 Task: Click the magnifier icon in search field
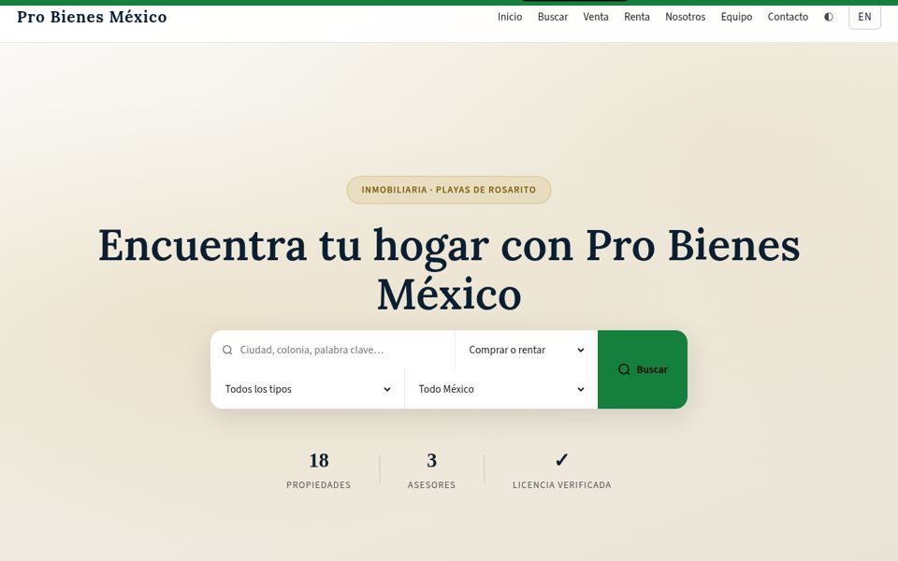[x=227, y=350]
